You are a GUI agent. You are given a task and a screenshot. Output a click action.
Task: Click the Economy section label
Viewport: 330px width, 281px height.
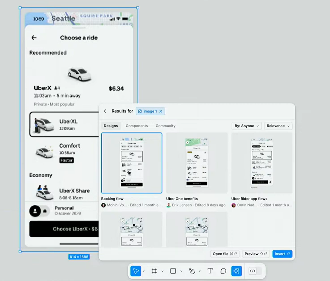click(41, 175)
